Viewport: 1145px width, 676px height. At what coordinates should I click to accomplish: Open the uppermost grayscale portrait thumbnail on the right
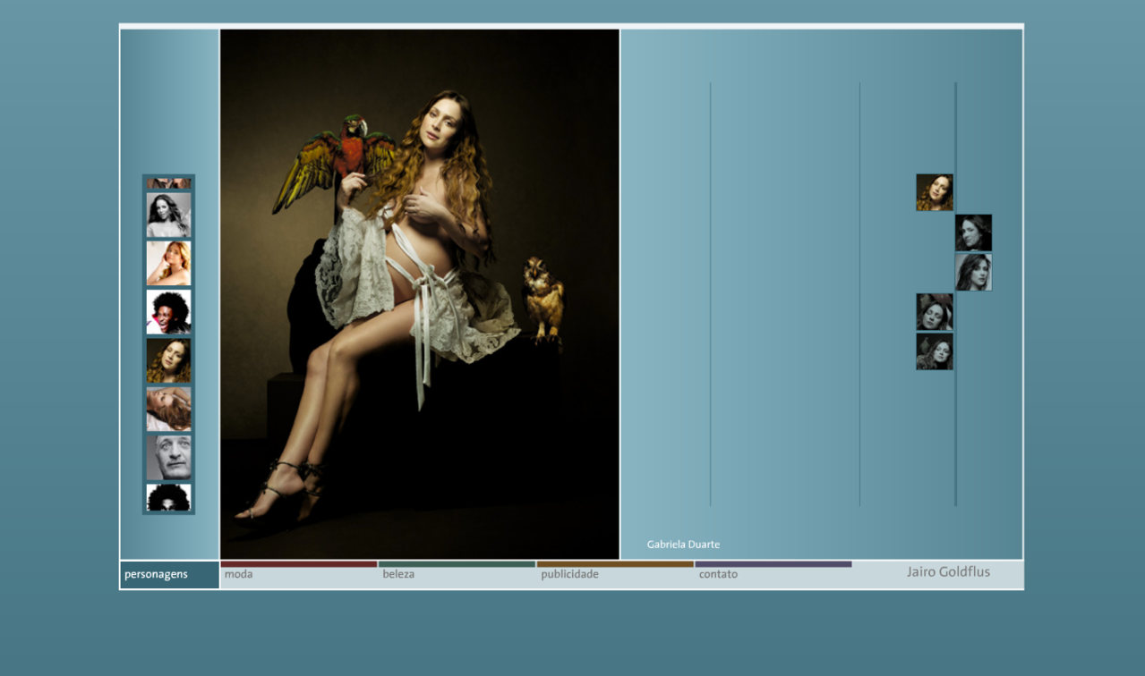tap(973, 232)
